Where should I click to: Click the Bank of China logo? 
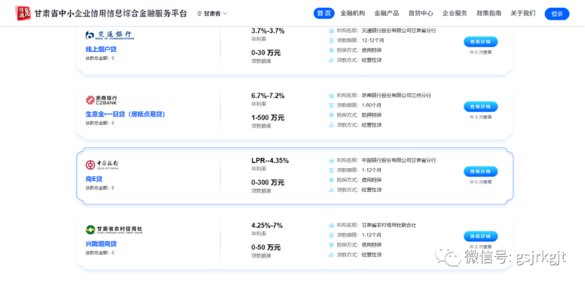click(102, 165)
